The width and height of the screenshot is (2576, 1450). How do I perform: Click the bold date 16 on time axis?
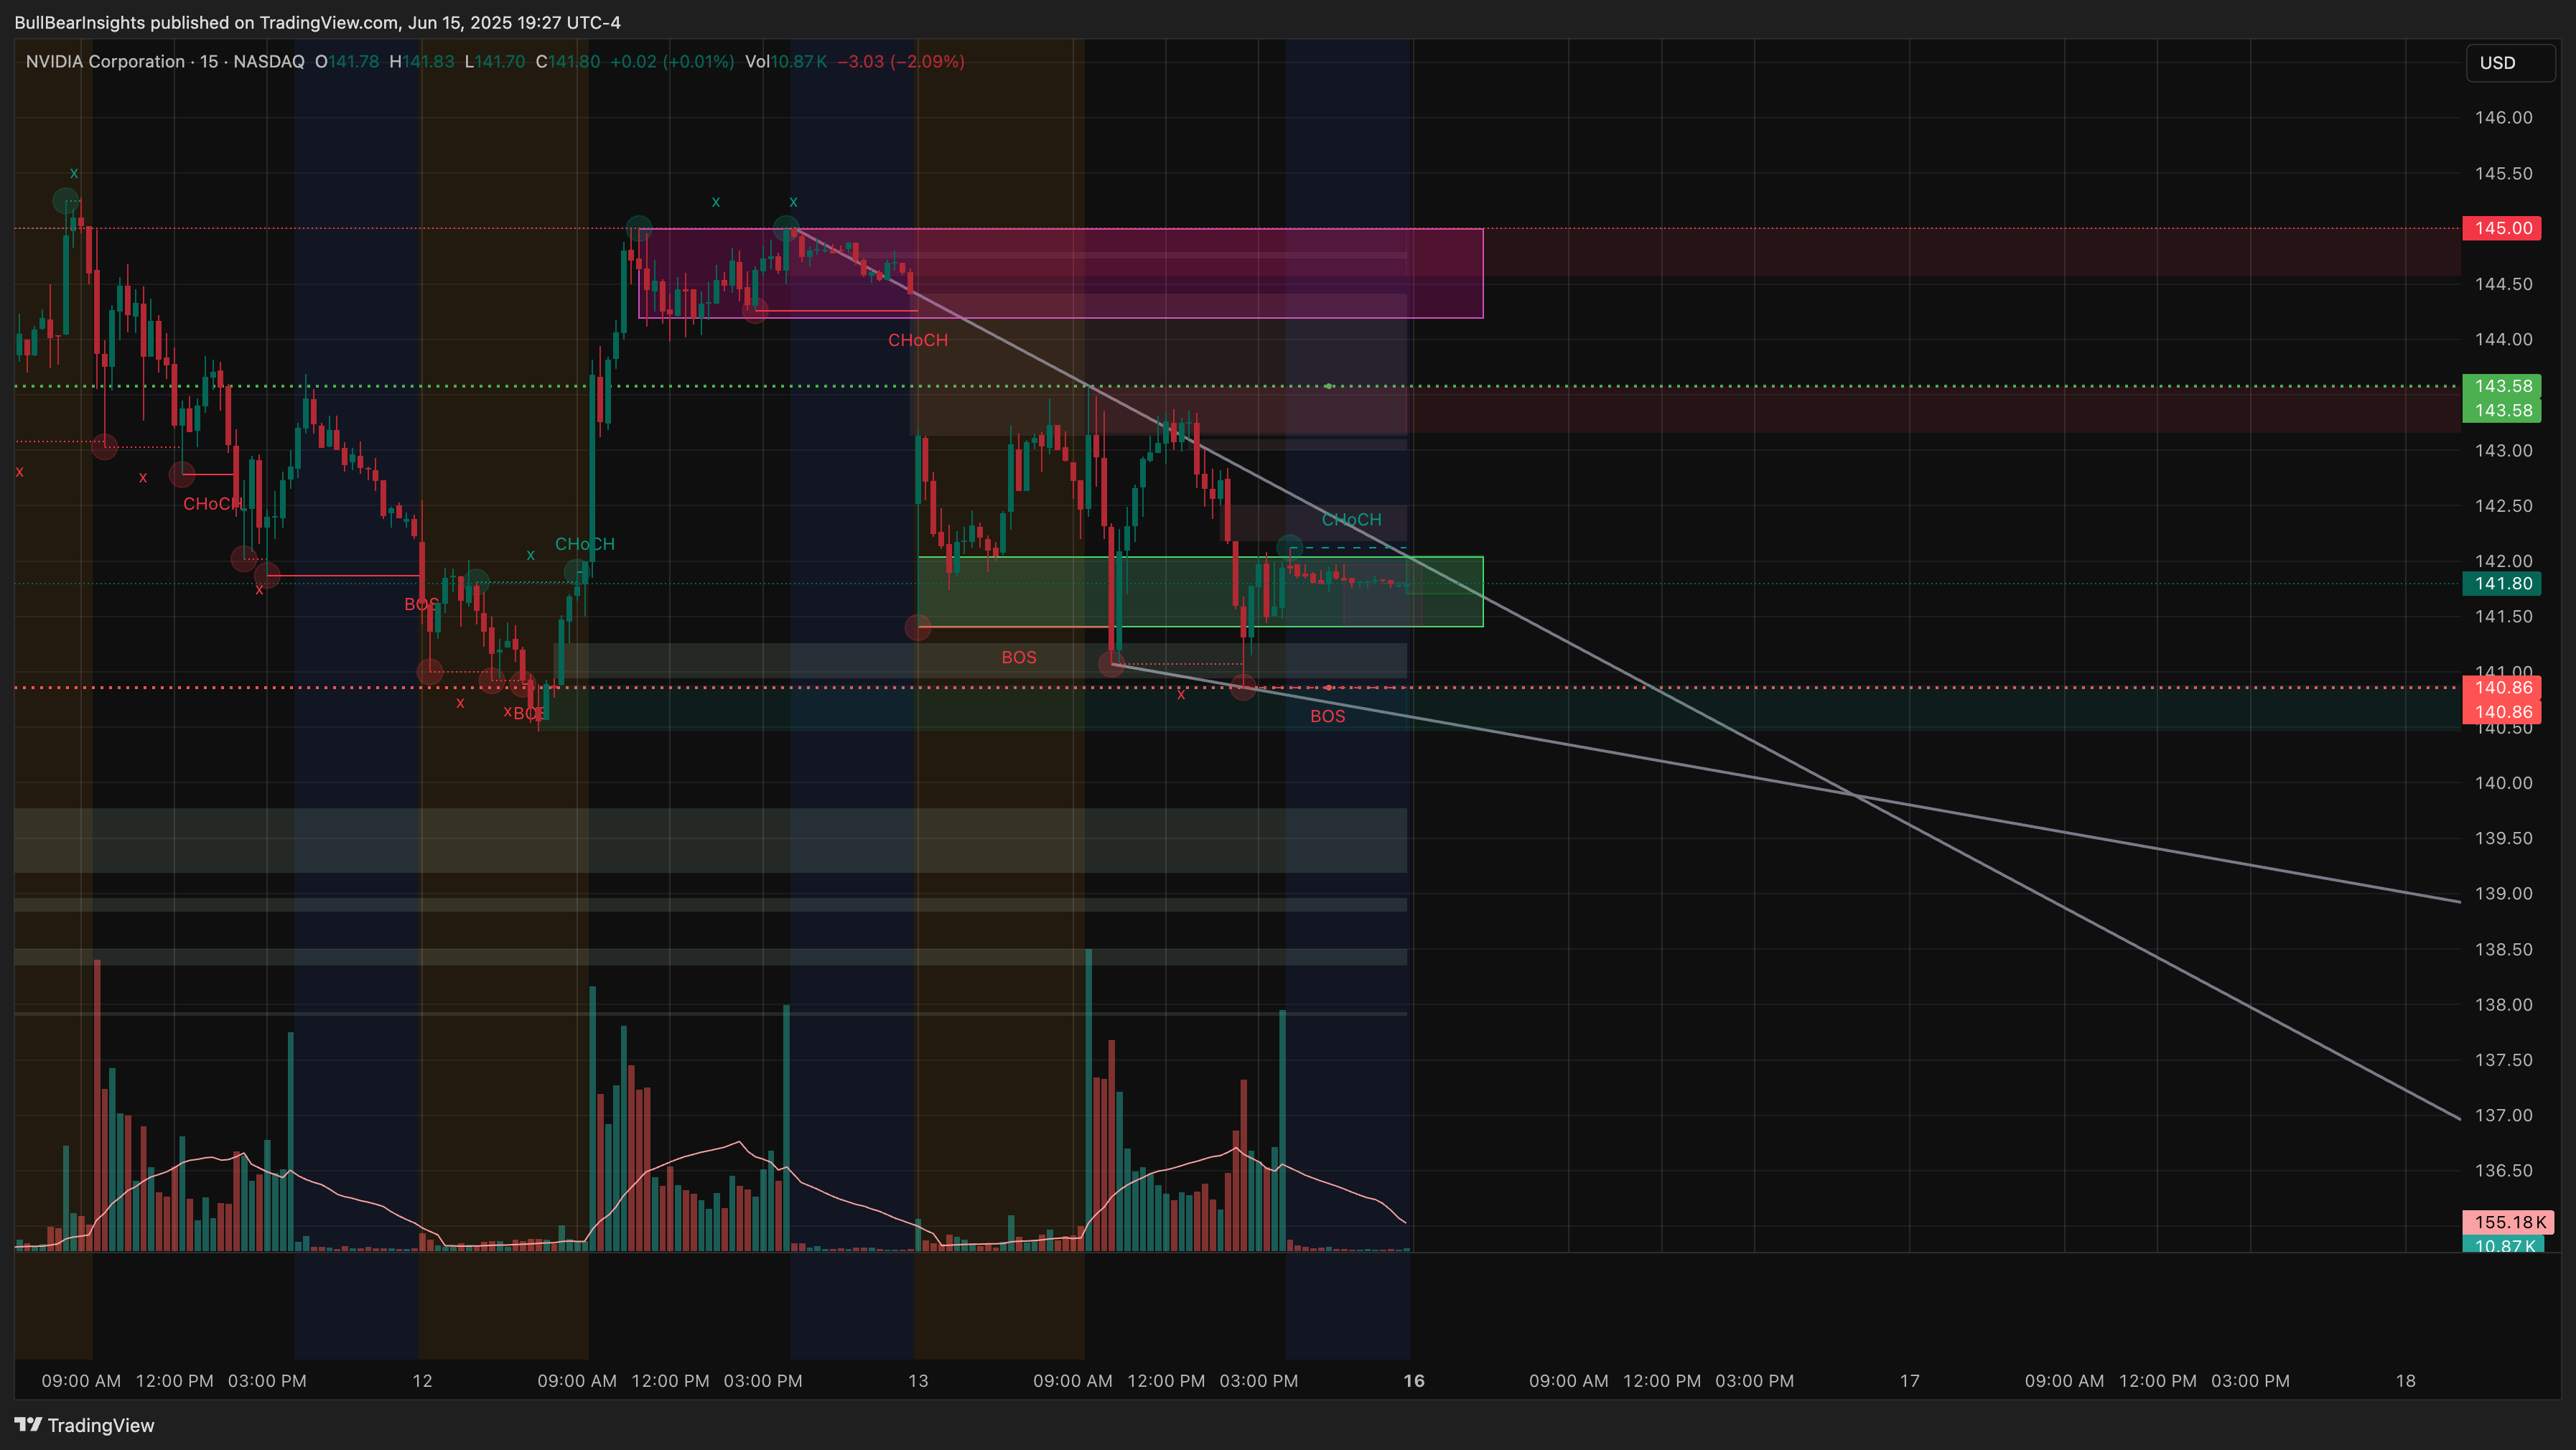(x=1414, y=1380)
